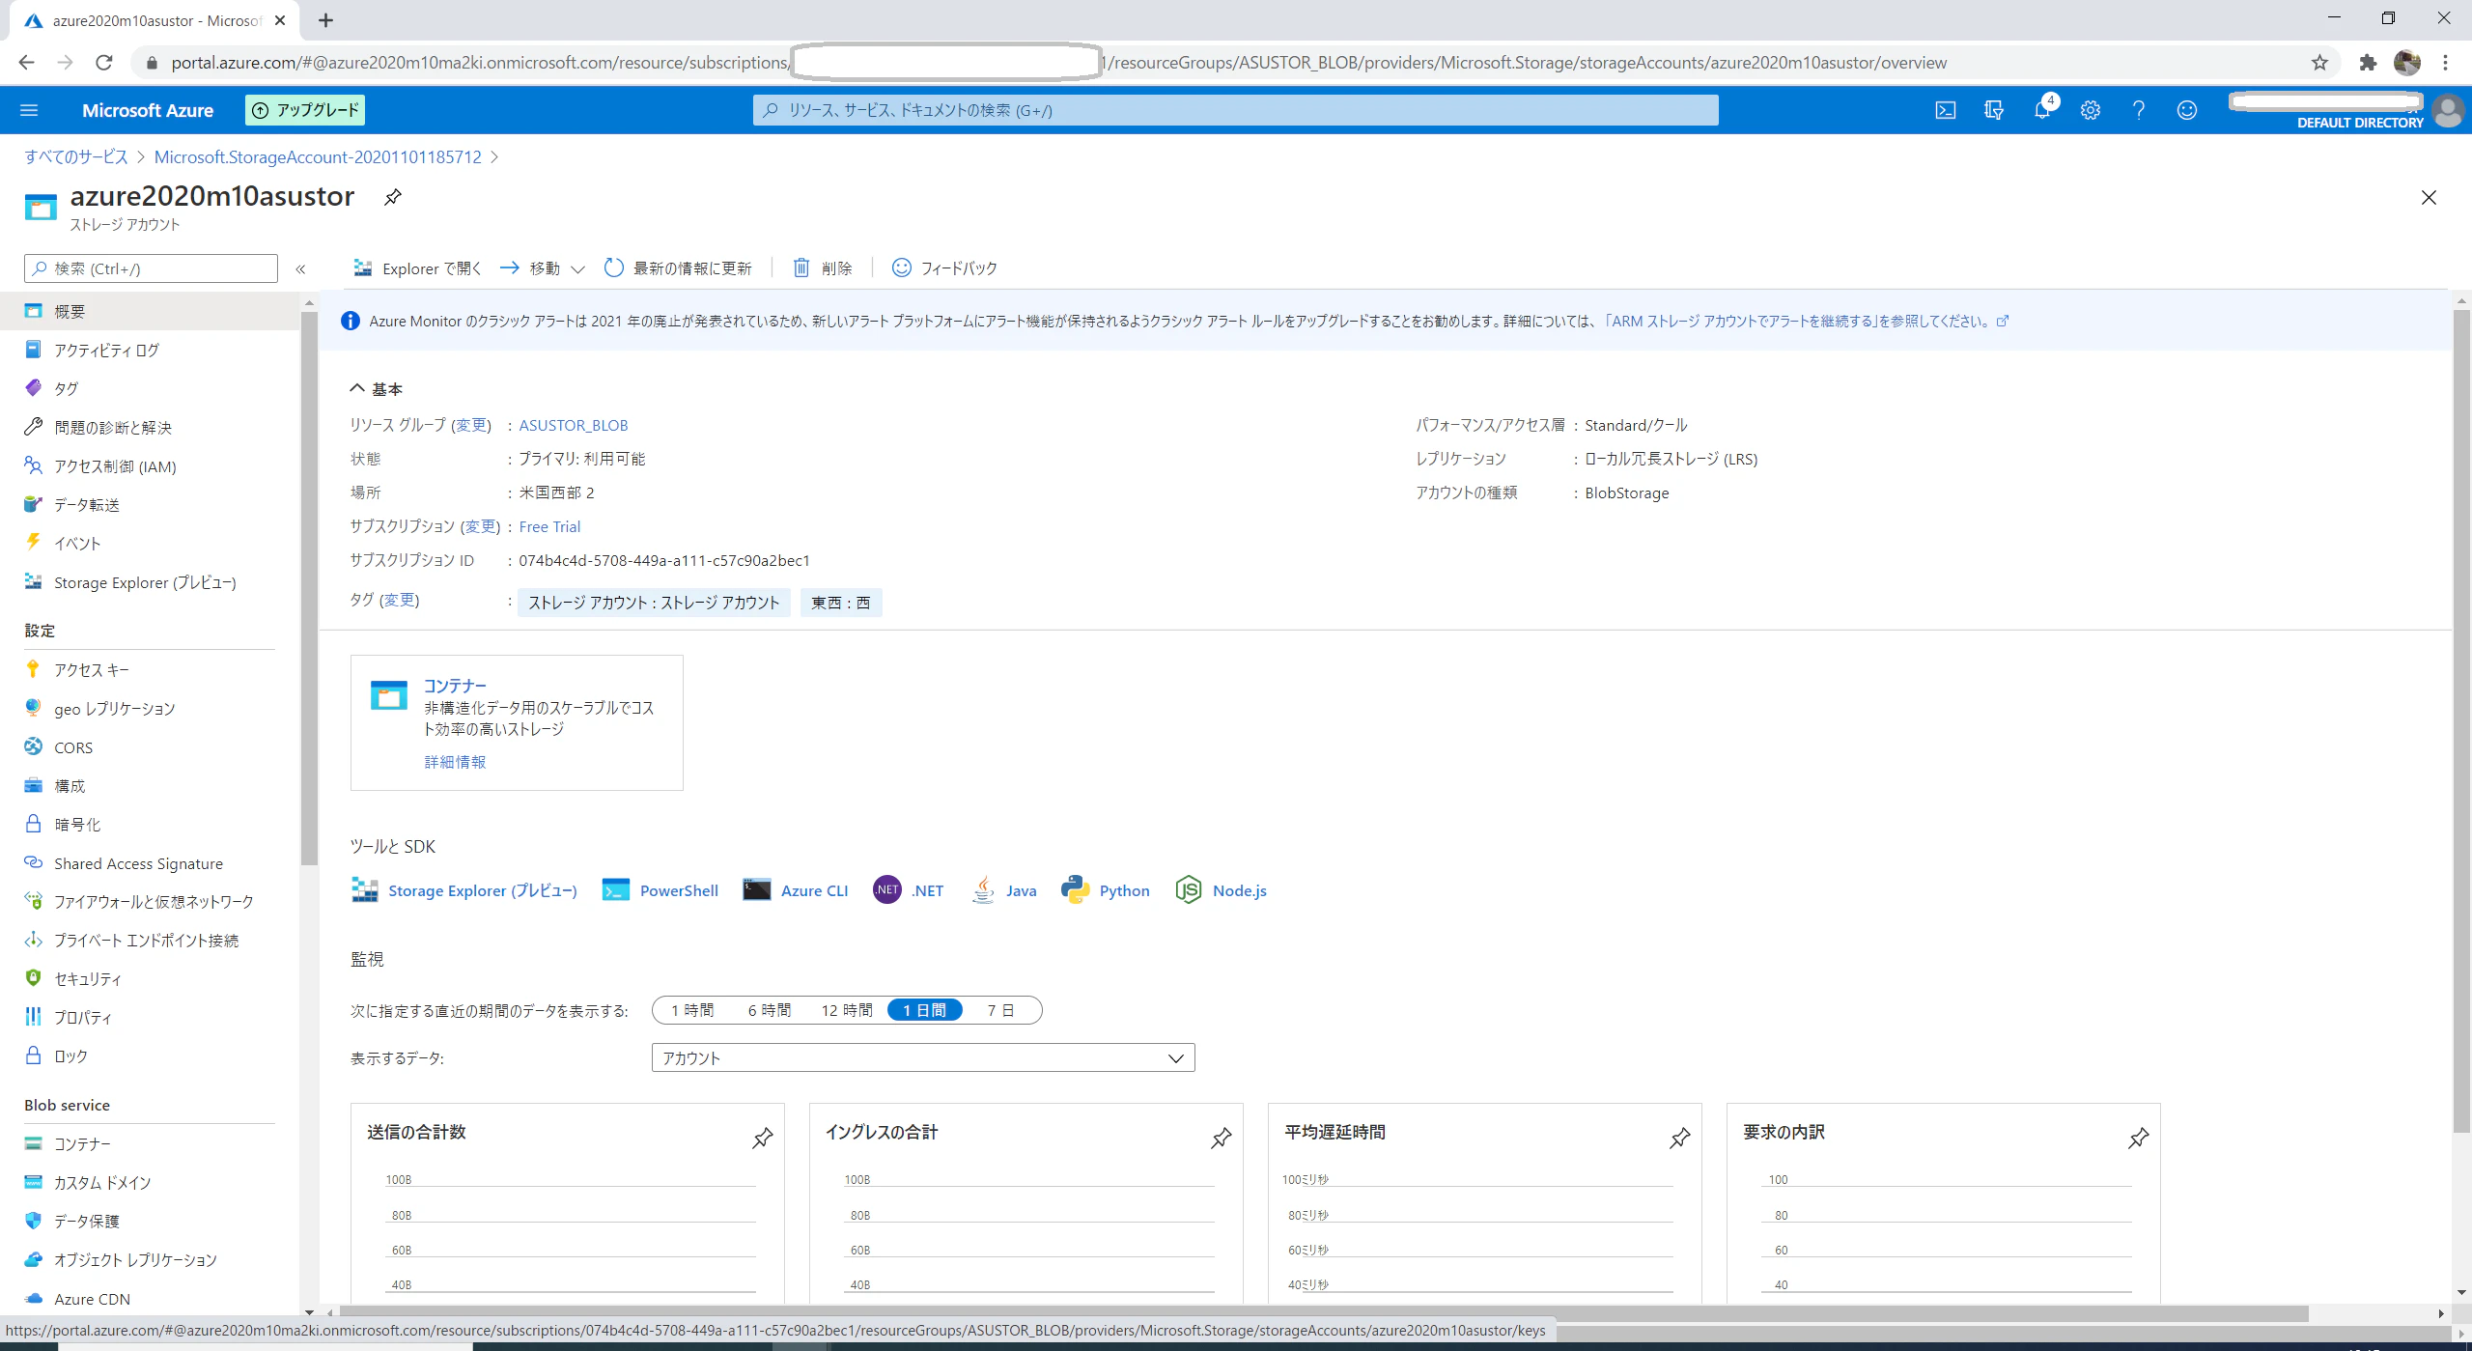Open the Python SDK link
2472x1351 pixels.
click(1106, 890)
